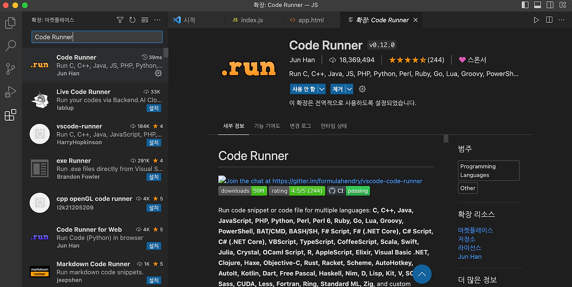The height and width of the screenshot is (287, 572).
Task: Open the manage gear for Code Runner list item
Action: click(158, 73)
